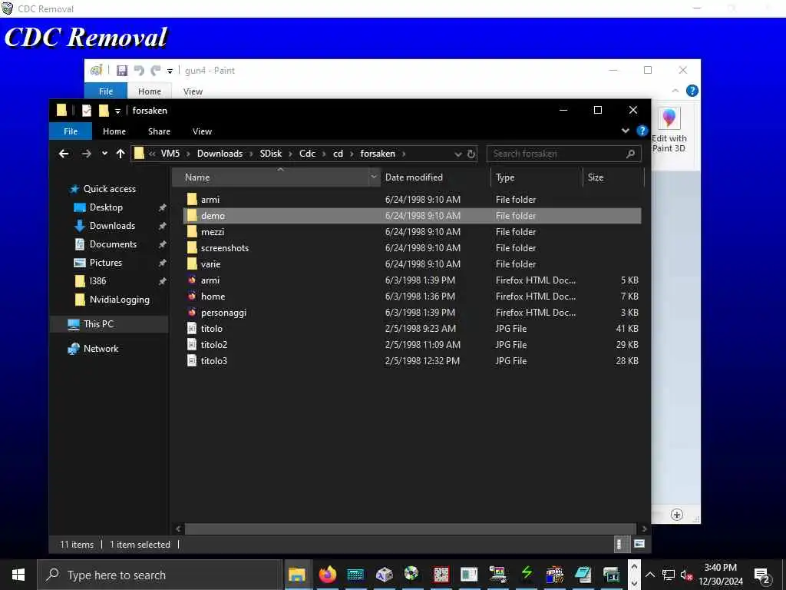Select the personaggi HTML document
Screen dimensions: 786x590
click(x=223, y=313)
